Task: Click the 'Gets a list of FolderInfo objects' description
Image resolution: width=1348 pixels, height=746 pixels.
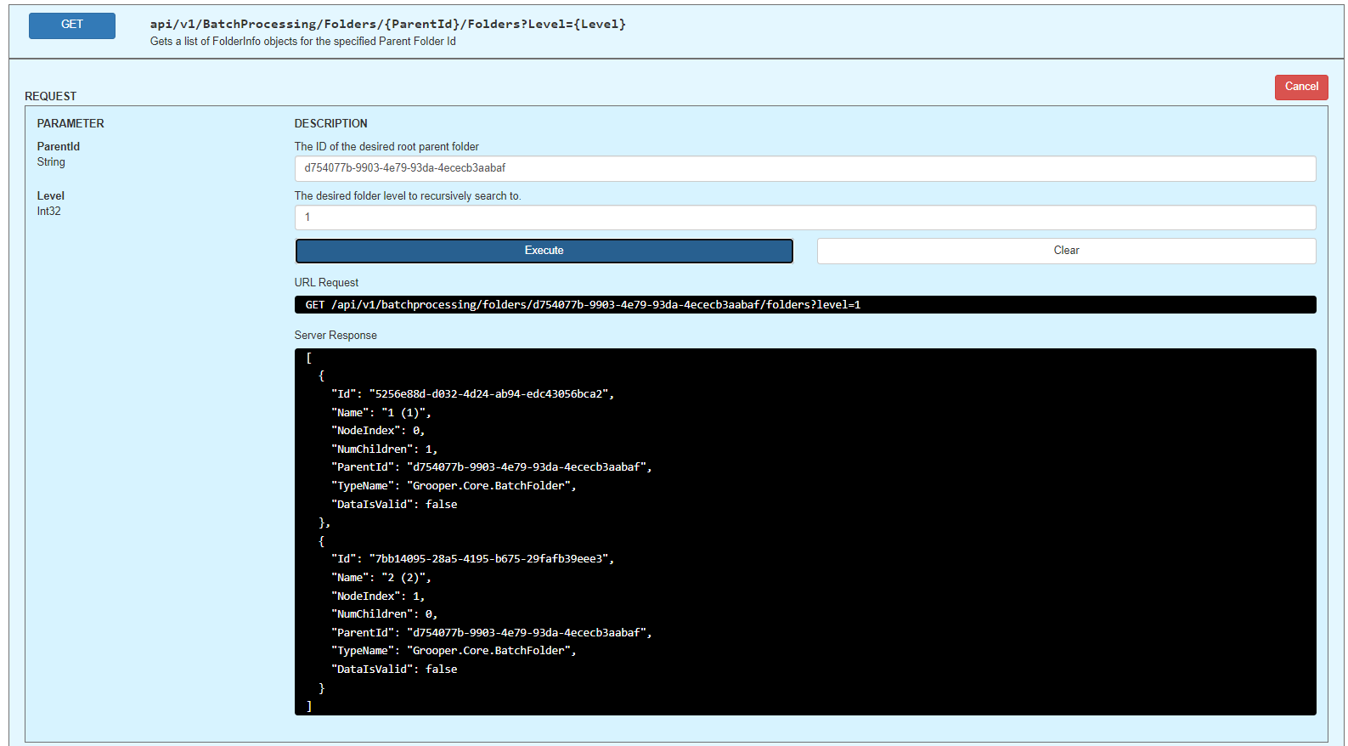Action: click(x=302, y=42)
